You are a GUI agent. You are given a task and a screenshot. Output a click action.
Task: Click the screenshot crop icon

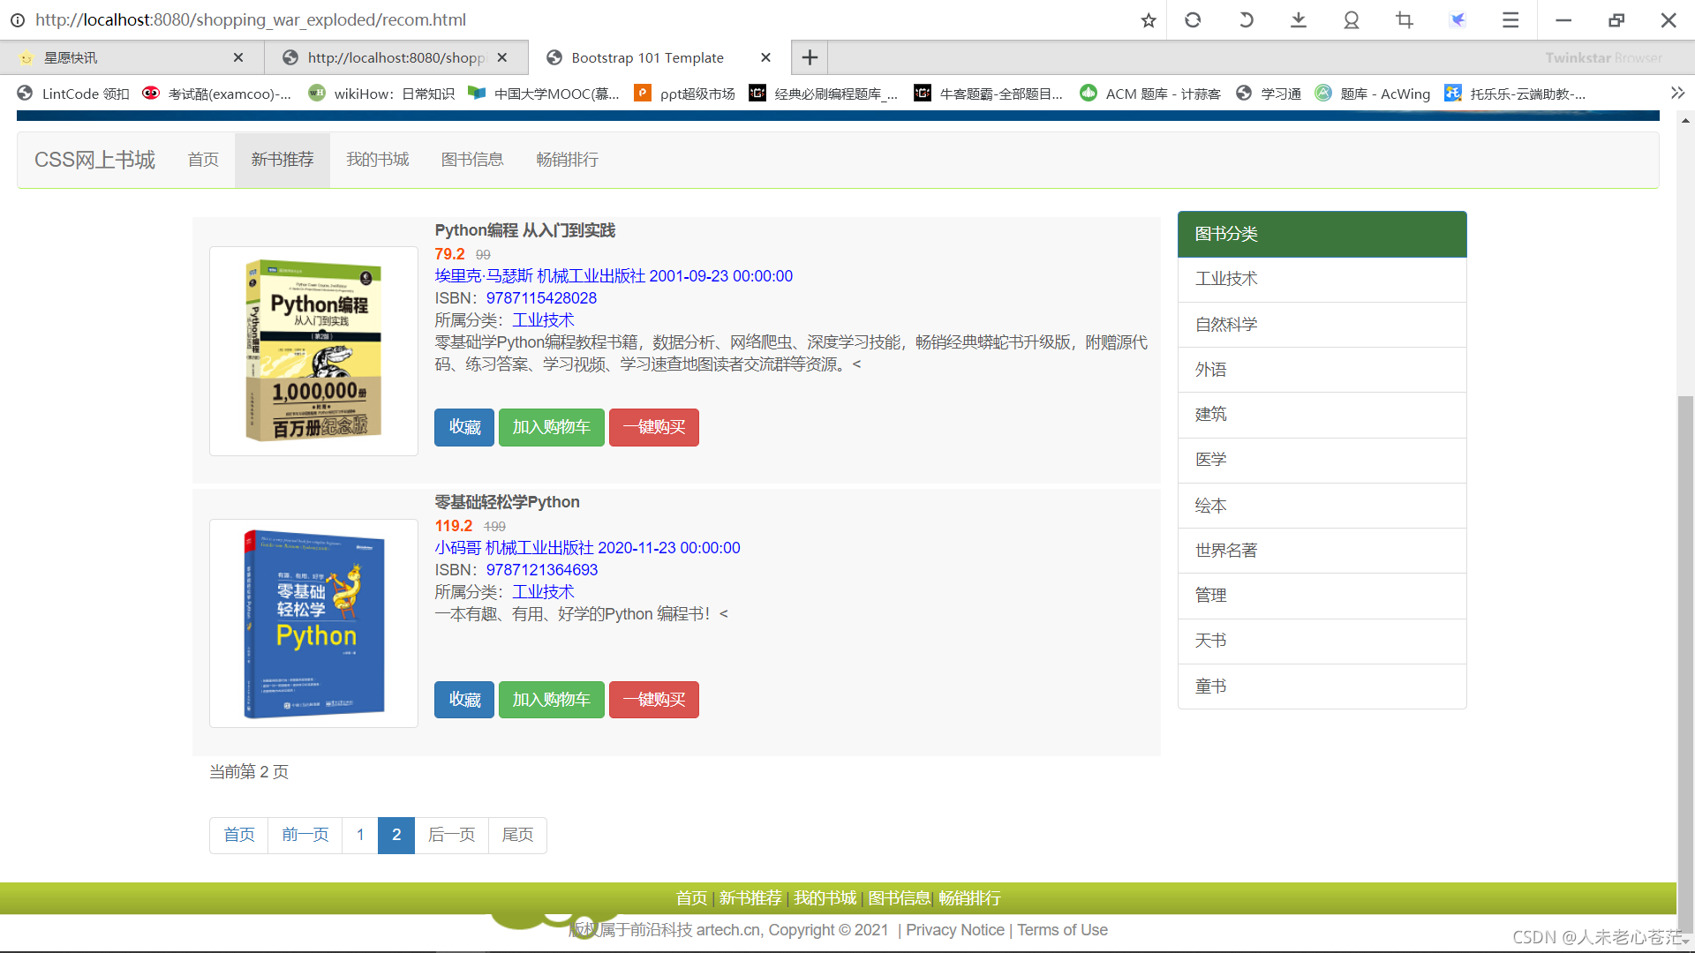(x=1404, y=20)
